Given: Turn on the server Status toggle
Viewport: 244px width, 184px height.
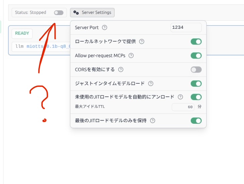Looking at the screenshot, I should click(59, 13).
